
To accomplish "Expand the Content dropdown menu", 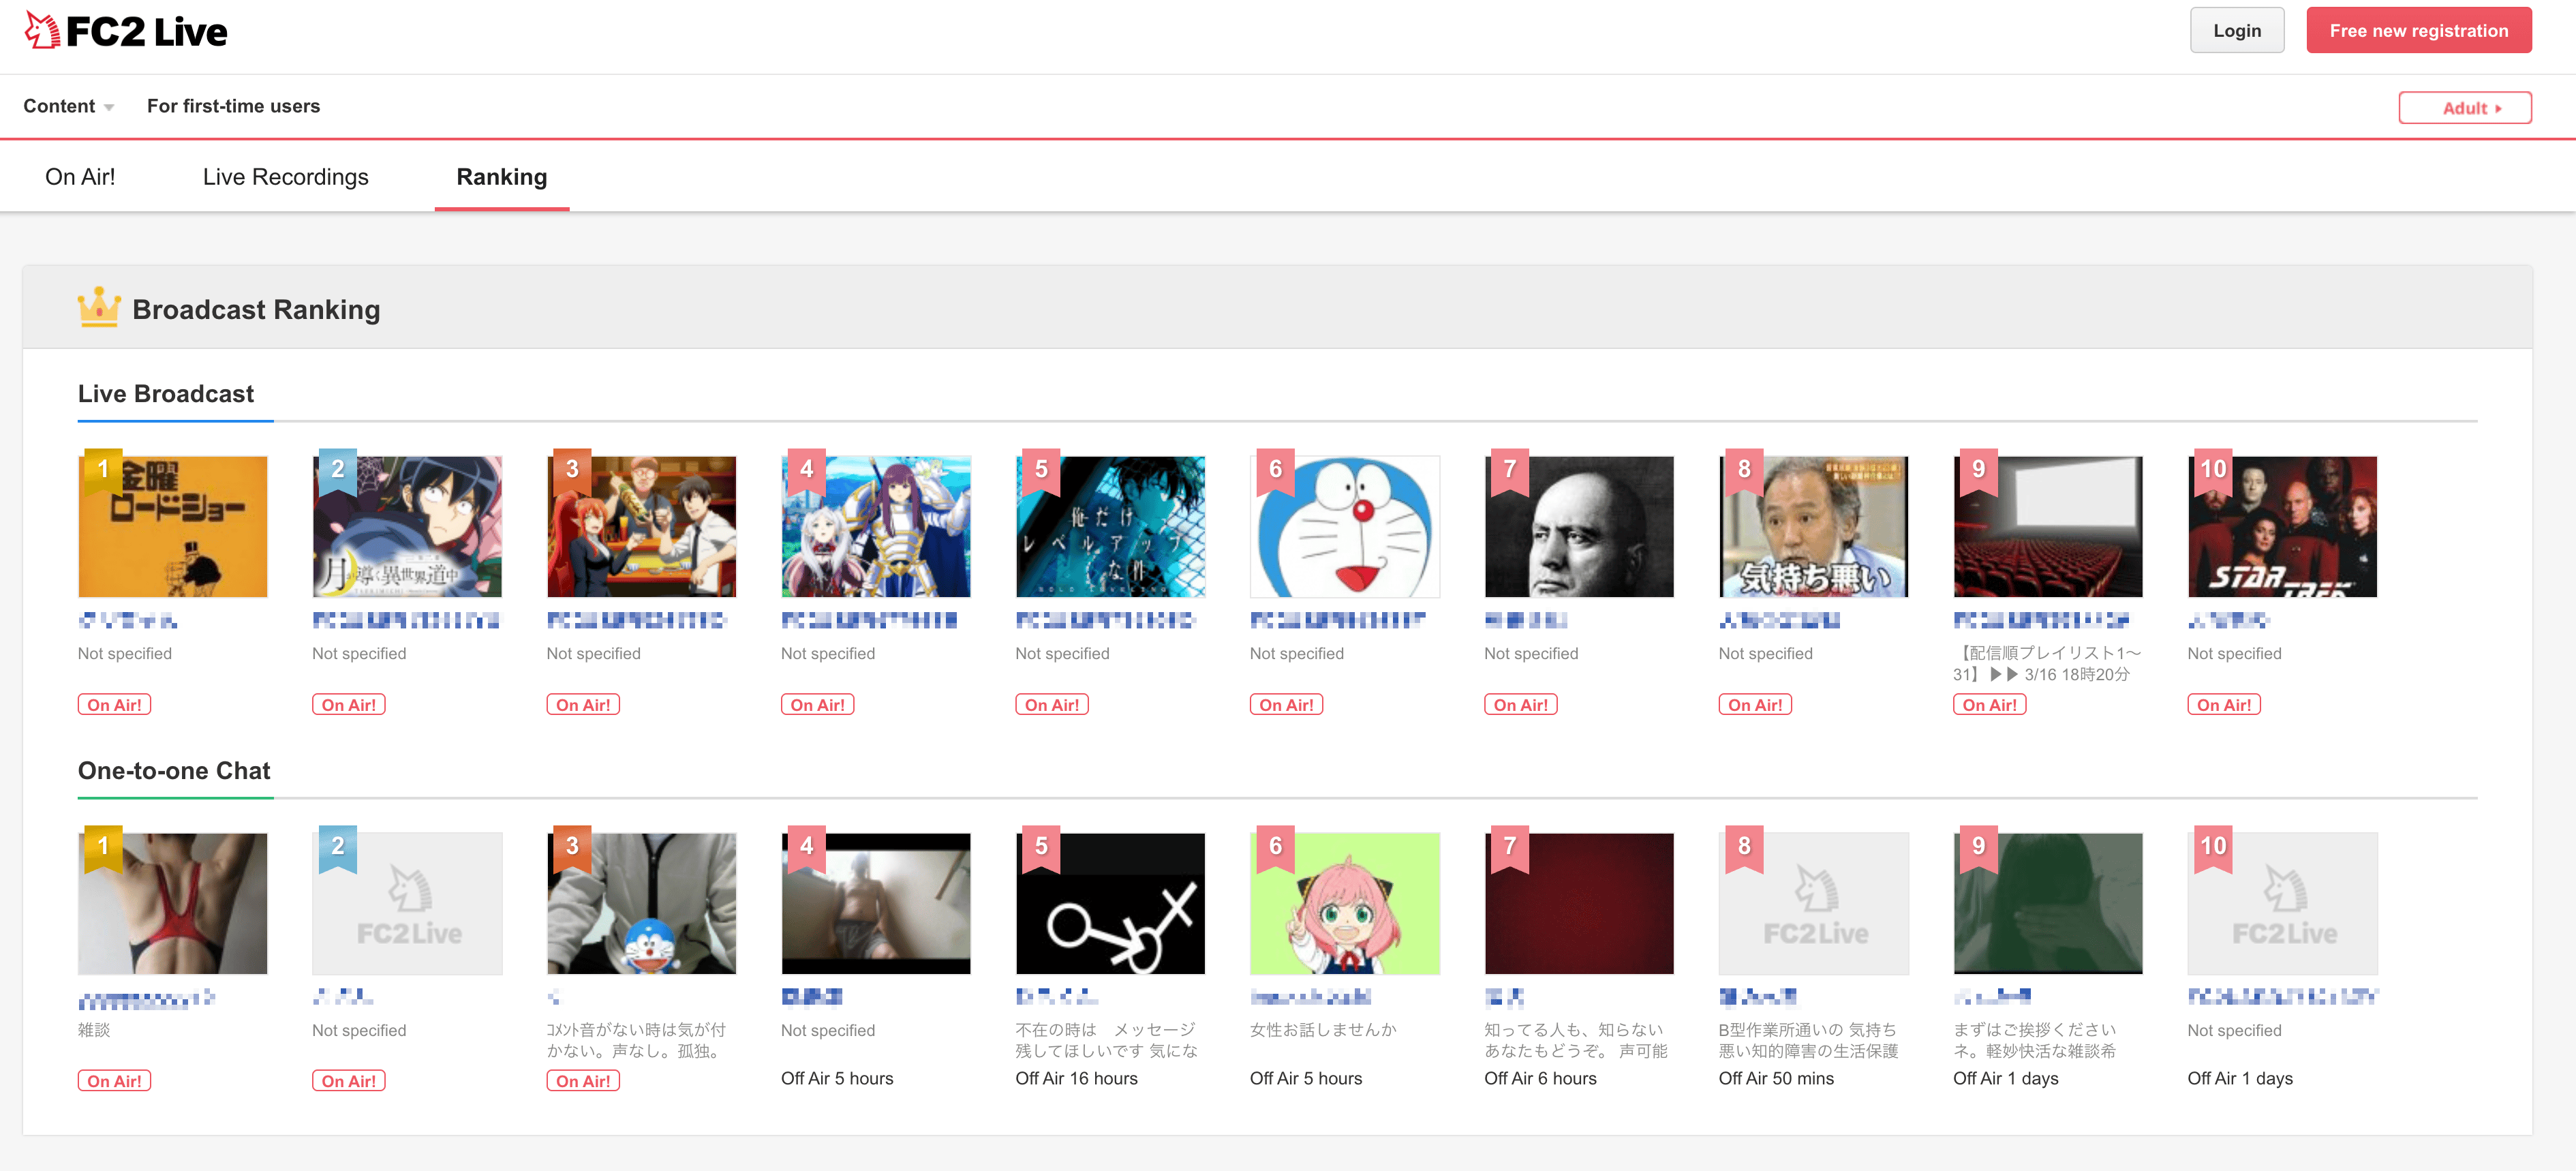I will [x=68, y=106].
